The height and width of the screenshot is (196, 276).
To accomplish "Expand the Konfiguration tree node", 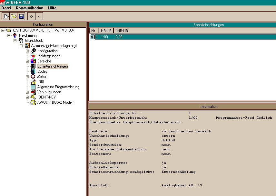I will pyautogui.click(x=27, y=51).
